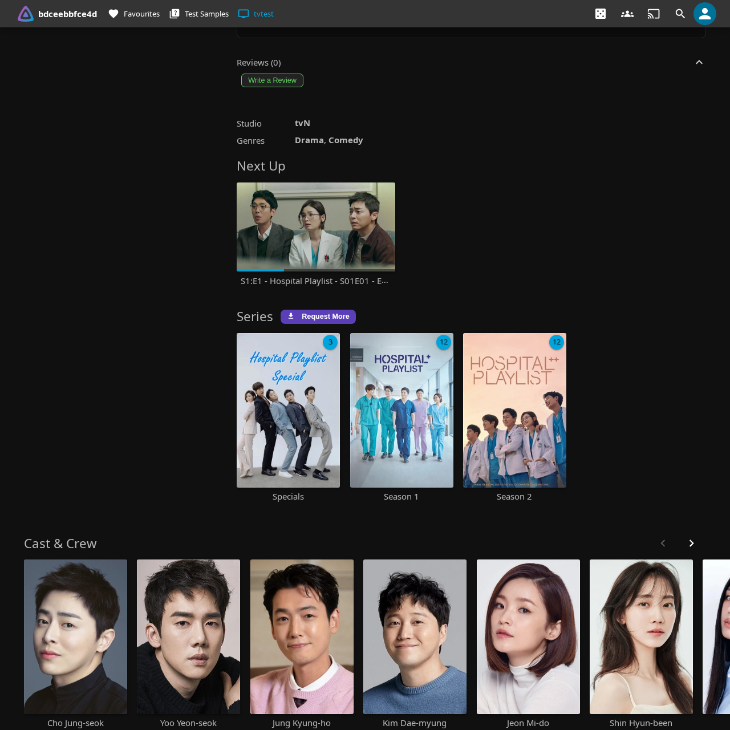Open the Favourites heart icon
Viewport: 730px width, 730px height.
[x=113, y=14]
